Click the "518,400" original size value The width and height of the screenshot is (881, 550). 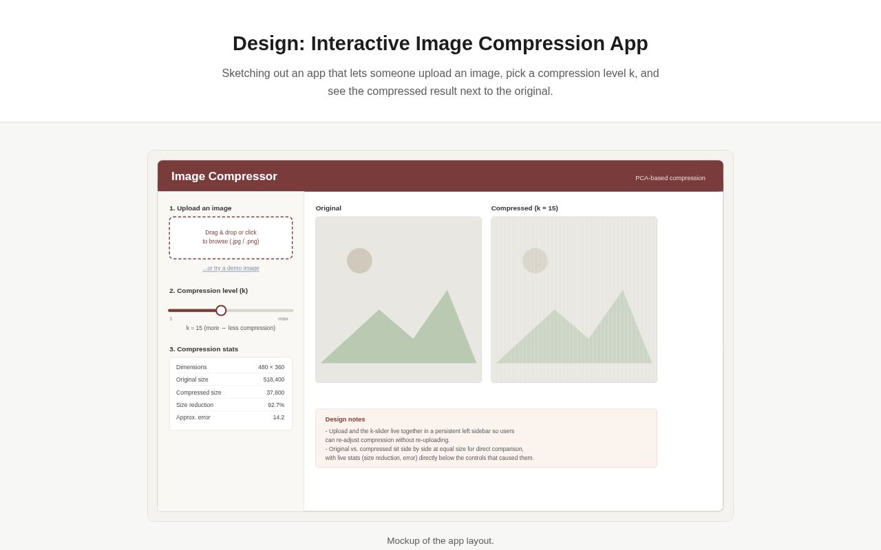pyautogui.click(x=274, y=379)
